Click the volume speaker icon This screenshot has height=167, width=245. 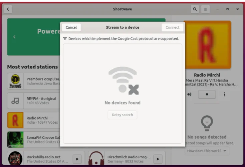pyautogui.click(x=189, y=94)
